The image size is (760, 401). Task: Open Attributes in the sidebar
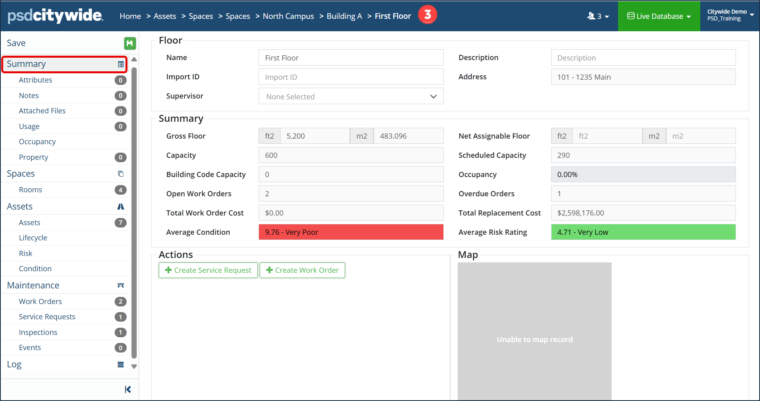pos(35,80)
